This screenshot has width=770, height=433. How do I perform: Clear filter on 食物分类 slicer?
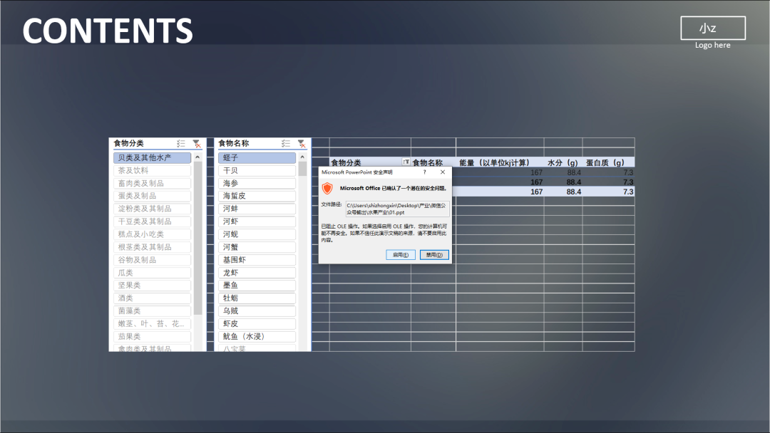tap(196, 143)
